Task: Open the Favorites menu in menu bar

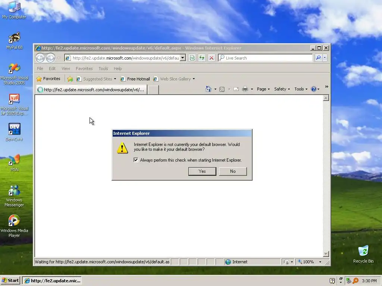Action: (x=84, y=69)
